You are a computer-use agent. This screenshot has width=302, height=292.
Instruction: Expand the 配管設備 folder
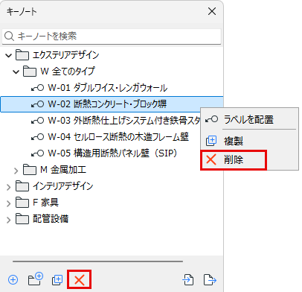tap(9, 220)
